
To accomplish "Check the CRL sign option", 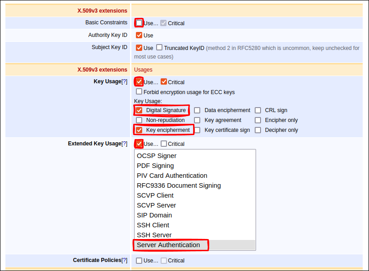I will (258, 110).
